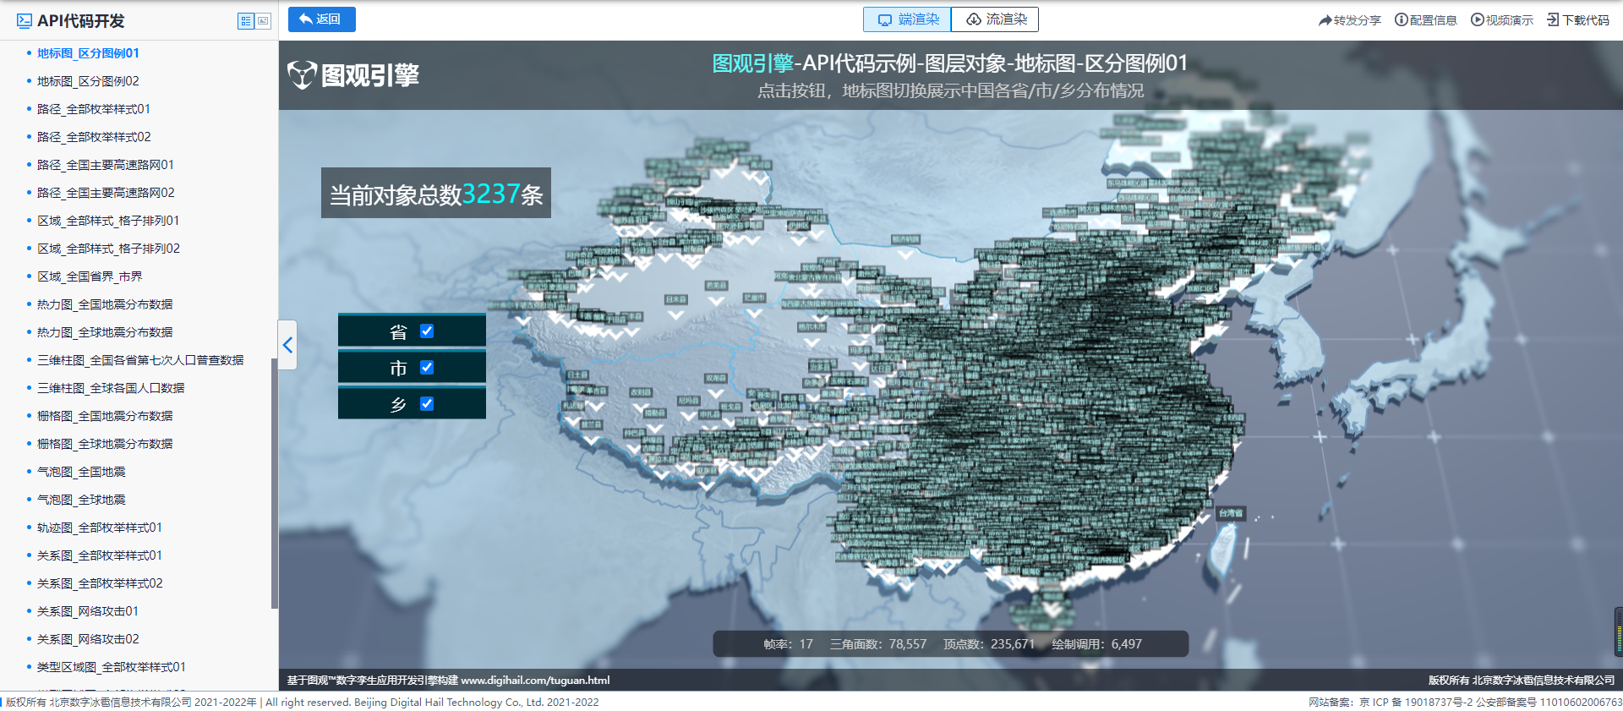Uncheck the 市 checkbox

pyautogui.click(x=427, y=368)
